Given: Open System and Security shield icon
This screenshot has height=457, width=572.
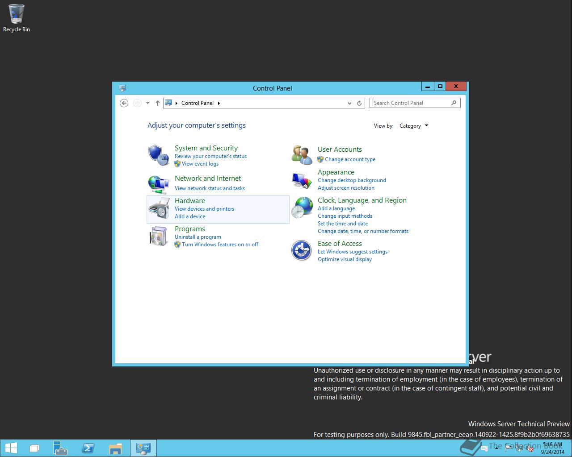Looking at the screenshot, I should (159, 155).
